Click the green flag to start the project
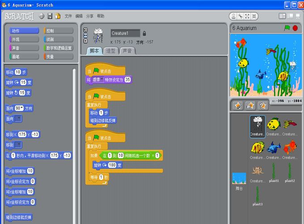This screenshot has height=224, width=304. [287, 28]
